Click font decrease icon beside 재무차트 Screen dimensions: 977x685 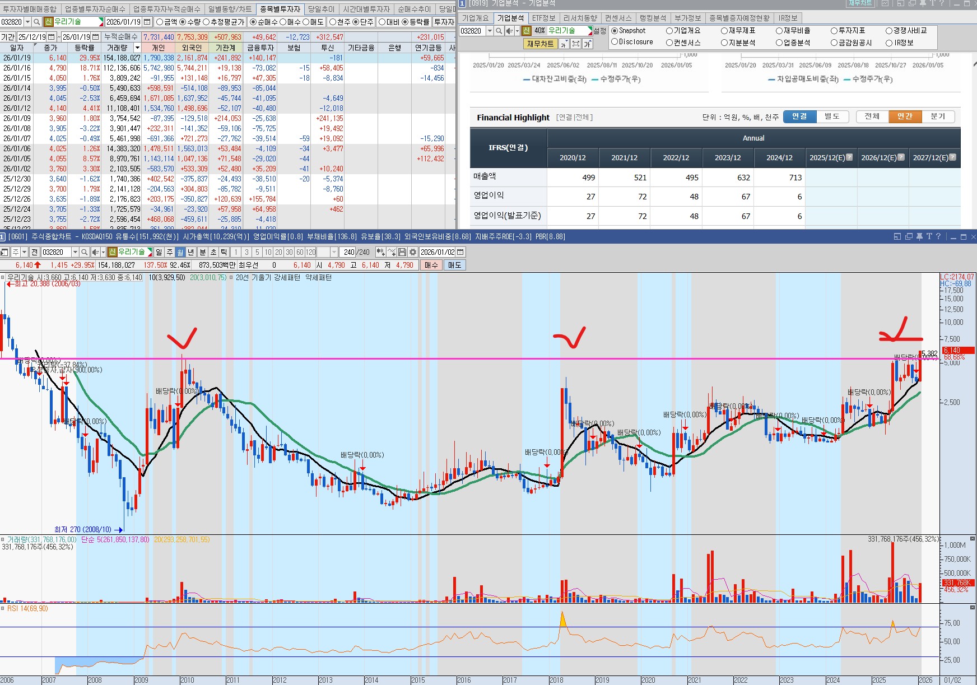pyautogui.click(x=564, y=44)
